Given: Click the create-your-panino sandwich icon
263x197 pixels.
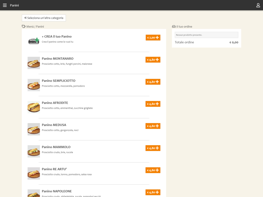Looking at the screenshot, I should click(x=34, y=41).
